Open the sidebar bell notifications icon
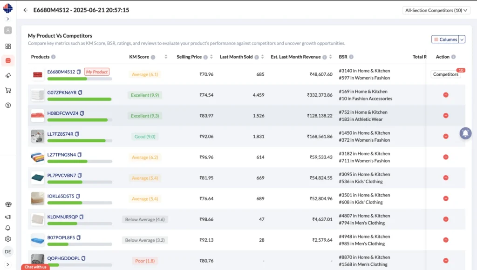This screenshot has height=270, width=477. point(8,228)
